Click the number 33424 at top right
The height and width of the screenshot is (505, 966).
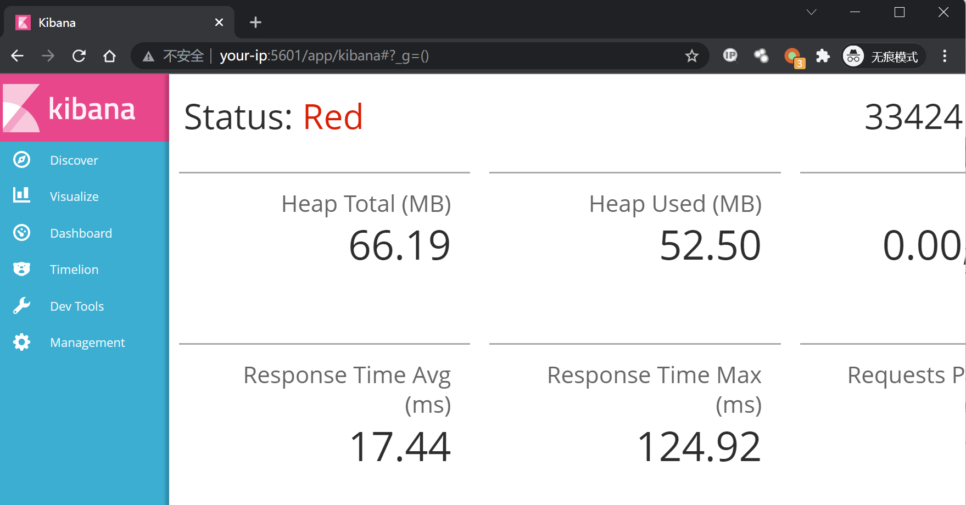point(914,117)
